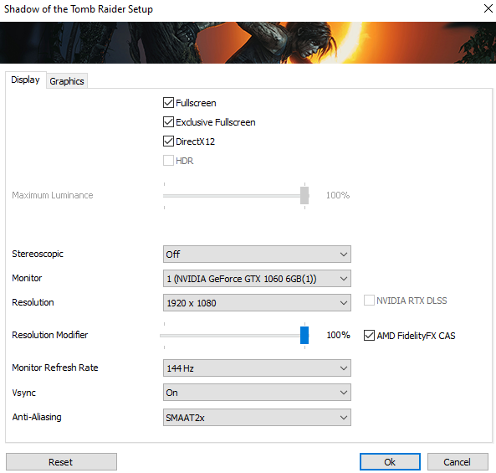496x473 pixels.
Task: Click the Vsync label
Action: [x=23, y=393]
